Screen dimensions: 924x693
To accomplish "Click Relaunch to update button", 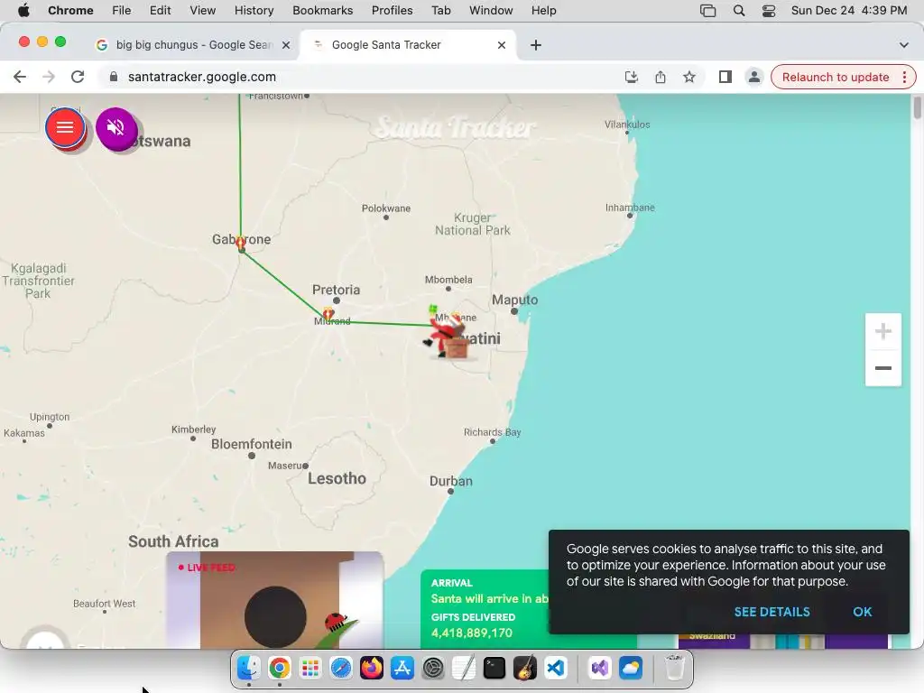I will (835, 78).
